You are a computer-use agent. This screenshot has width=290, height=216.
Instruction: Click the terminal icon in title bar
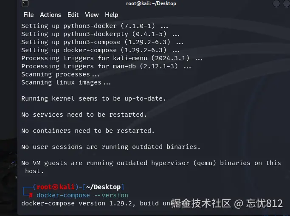tap(25, 4)
